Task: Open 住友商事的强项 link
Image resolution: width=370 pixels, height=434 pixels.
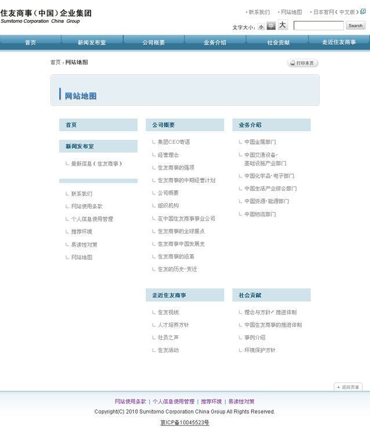Action: [x=176, y=168]
